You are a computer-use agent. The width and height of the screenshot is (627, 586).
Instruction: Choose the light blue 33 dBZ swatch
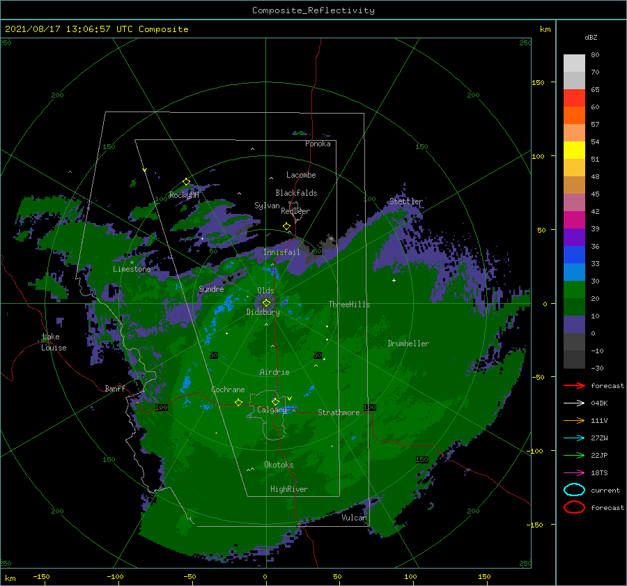[x=574, y=272]
